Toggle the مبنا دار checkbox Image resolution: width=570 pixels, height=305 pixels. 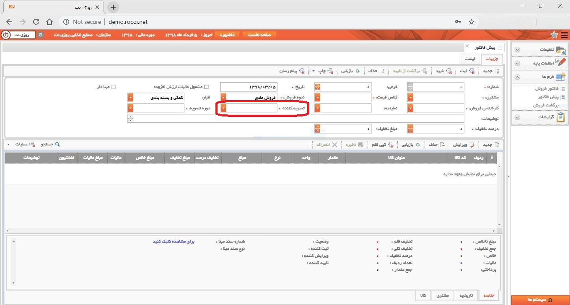(113, 87)
